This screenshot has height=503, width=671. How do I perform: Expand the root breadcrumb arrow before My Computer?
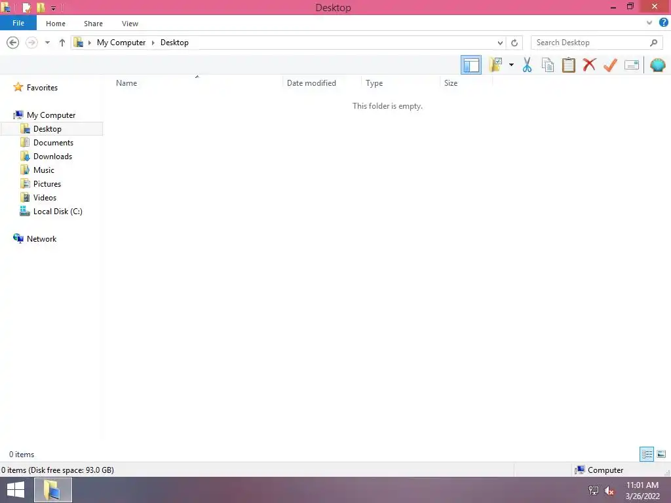click(89, 43)
